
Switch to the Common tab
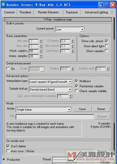coord(9,12)
